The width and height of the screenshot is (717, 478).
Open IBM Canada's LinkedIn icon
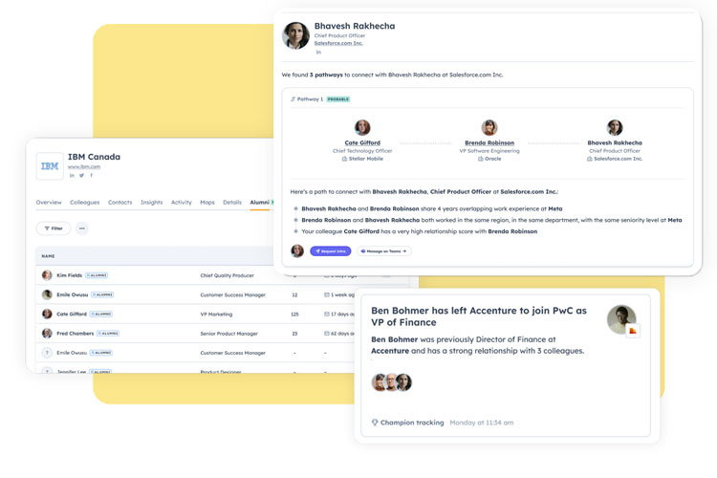pyautogui.click(x=72, y=175)
